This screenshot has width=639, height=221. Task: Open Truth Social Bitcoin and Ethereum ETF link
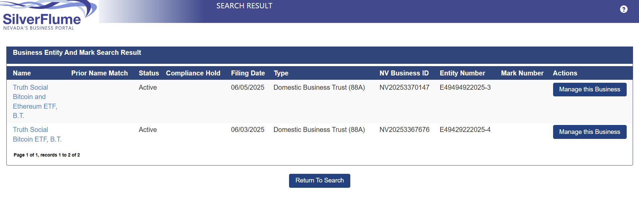35,101
